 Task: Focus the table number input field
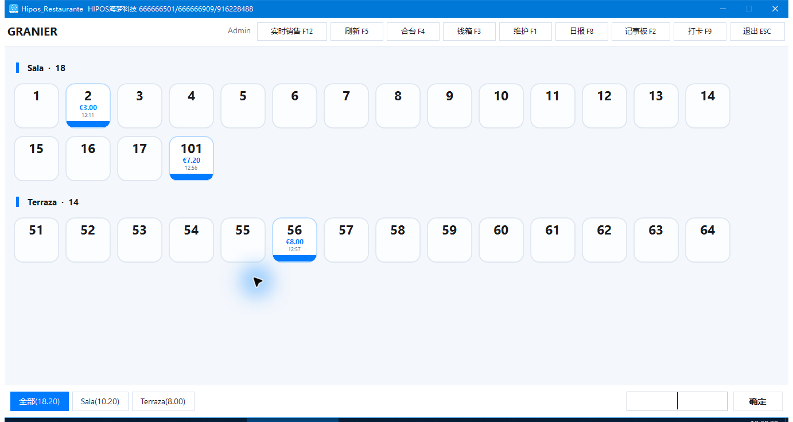677,401
